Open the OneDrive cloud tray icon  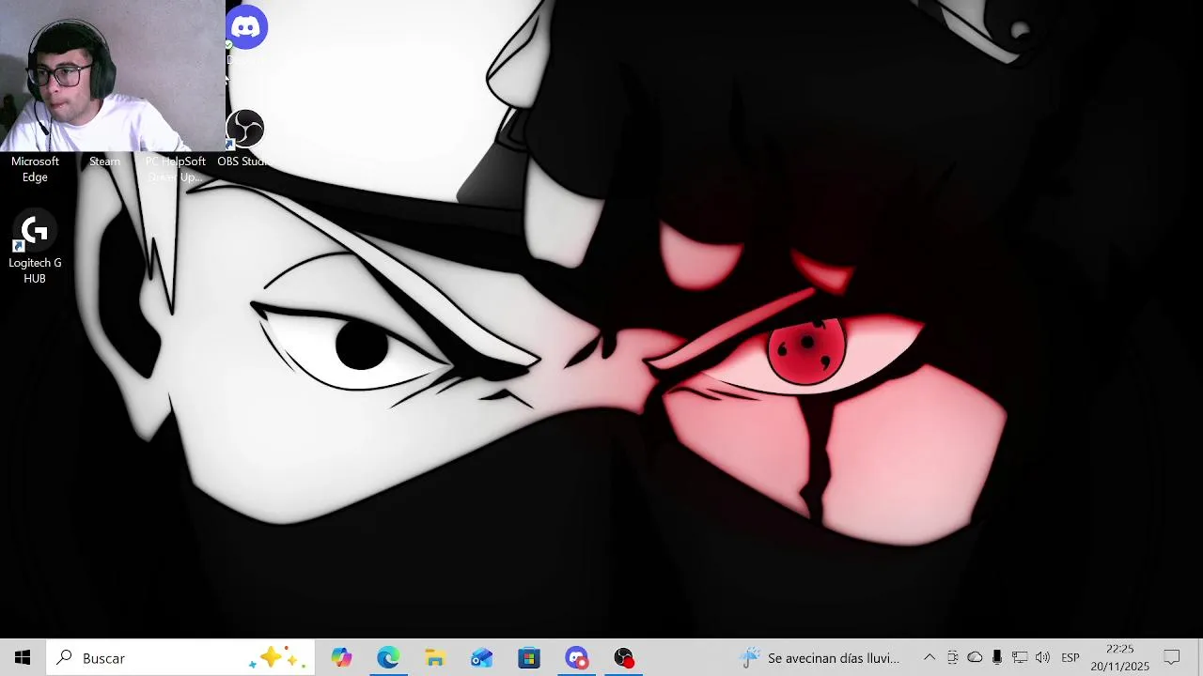[x=975, y=658]
